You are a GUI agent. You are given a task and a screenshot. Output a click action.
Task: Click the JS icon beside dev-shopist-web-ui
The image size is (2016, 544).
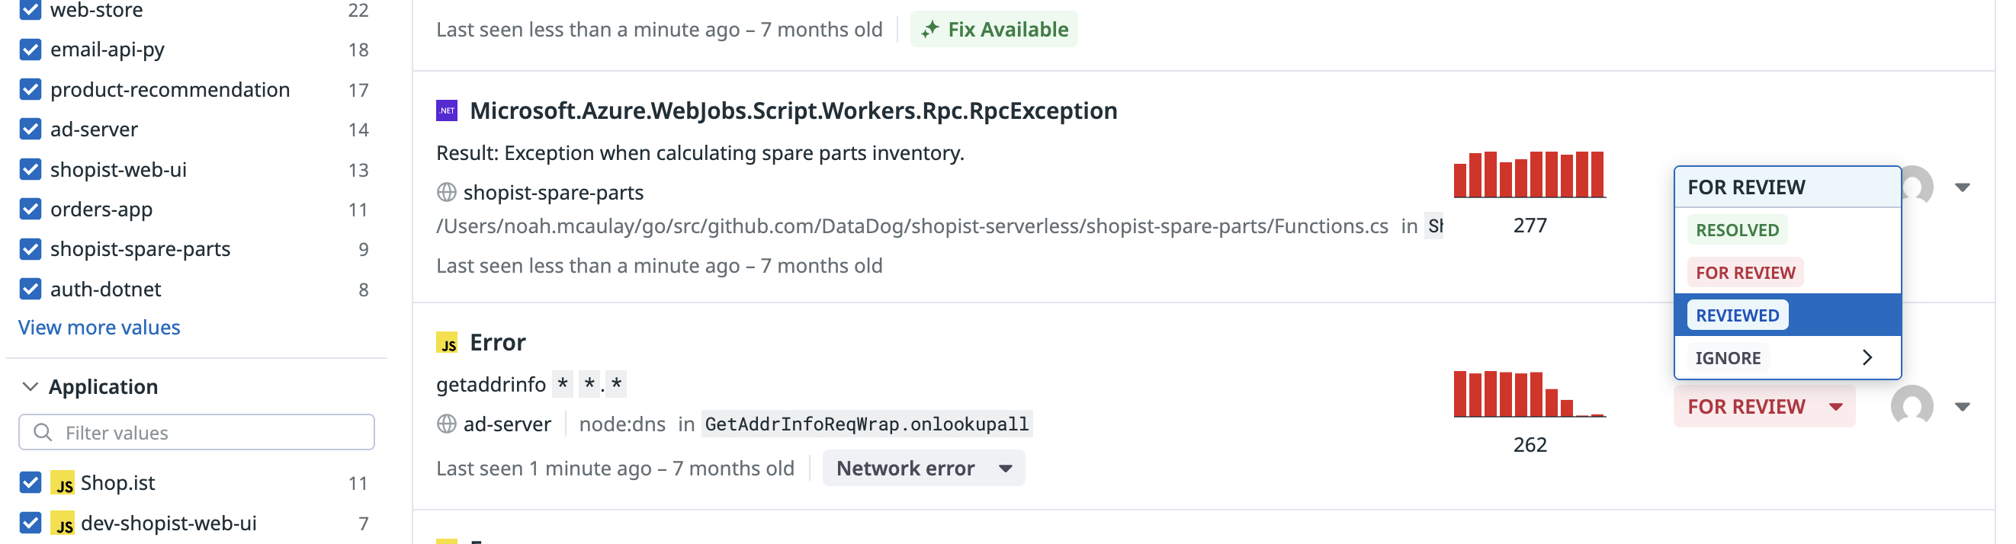click(x=63, y=523)
